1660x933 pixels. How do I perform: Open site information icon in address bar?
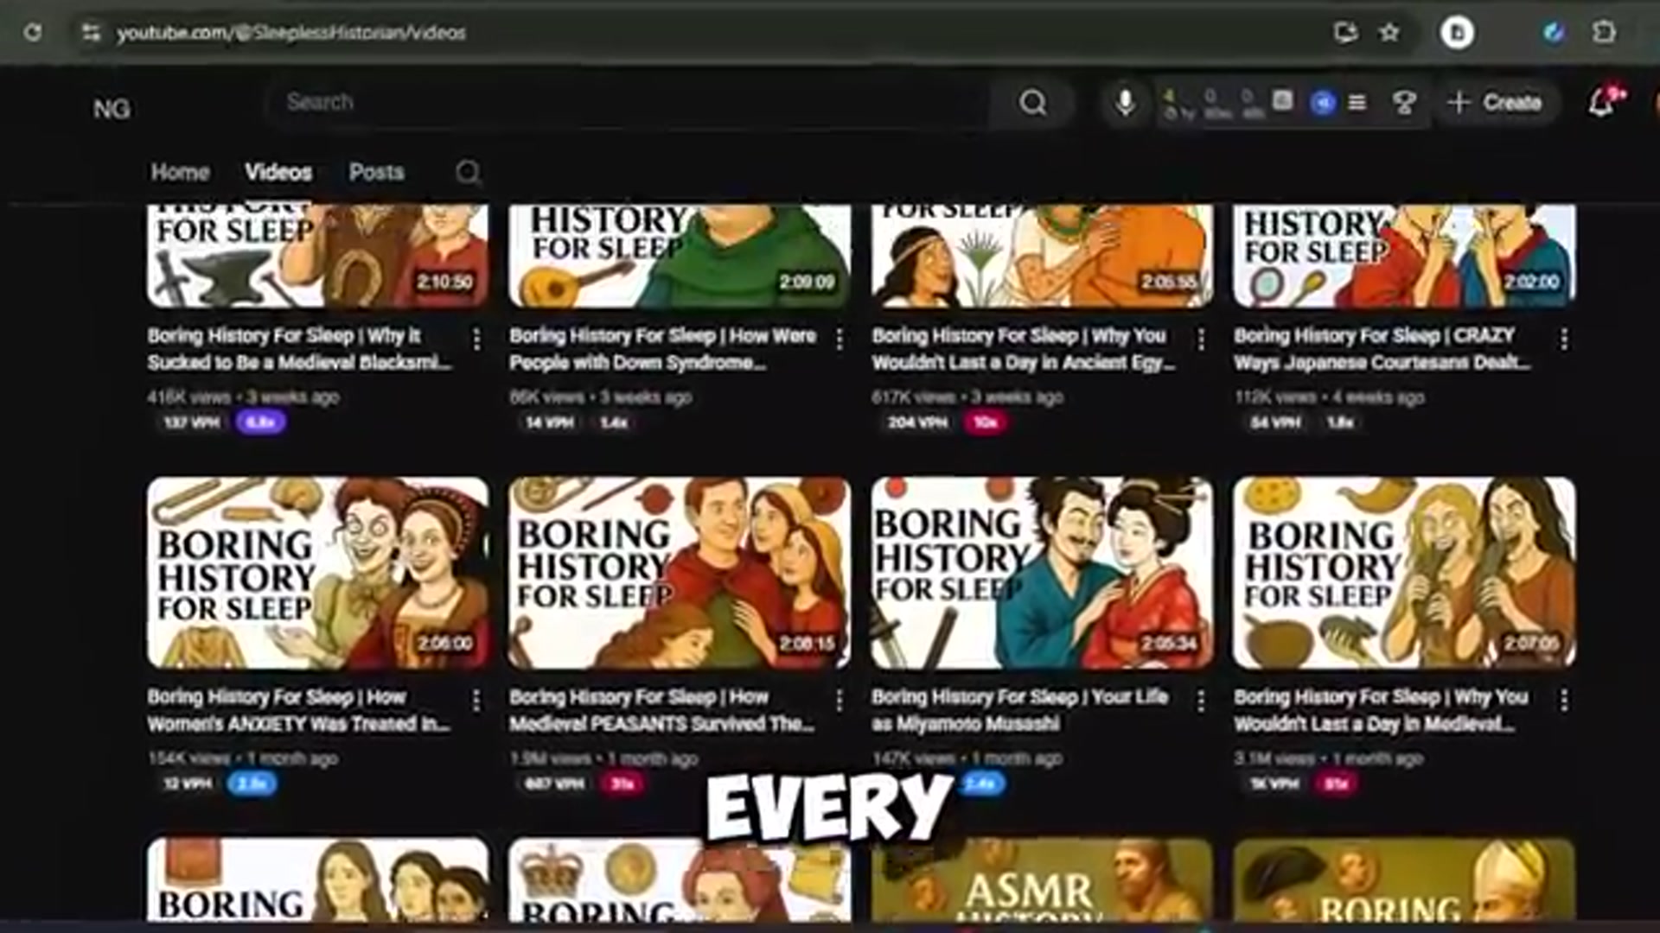[91, 33]
